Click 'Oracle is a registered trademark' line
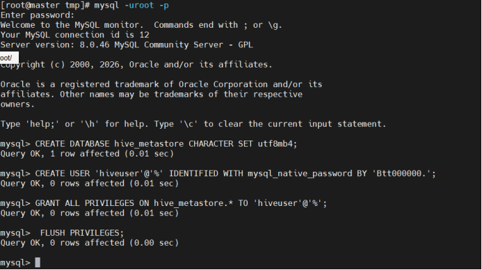Viewport: 482px width, 270px height. [x=161, y=85]
